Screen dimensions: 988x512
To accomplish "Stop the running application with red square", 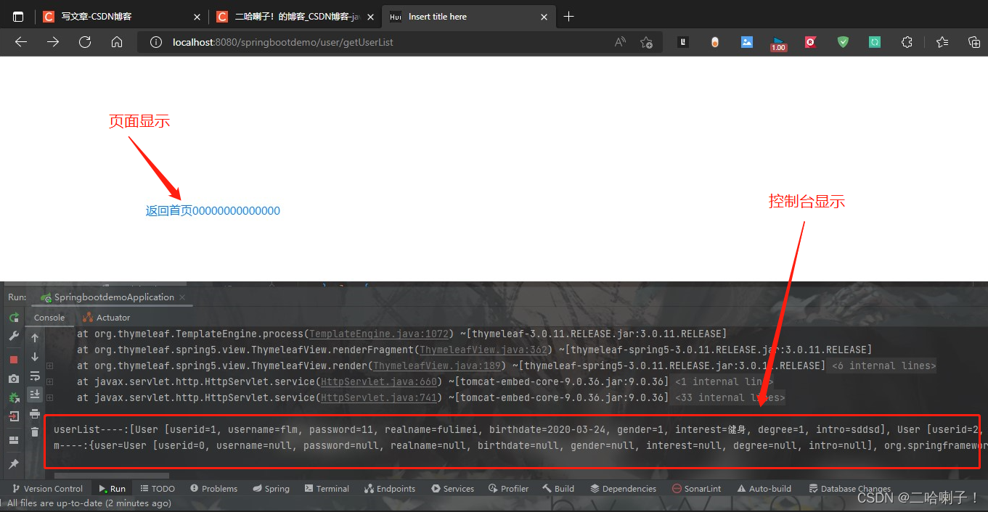I will point(14,360).
